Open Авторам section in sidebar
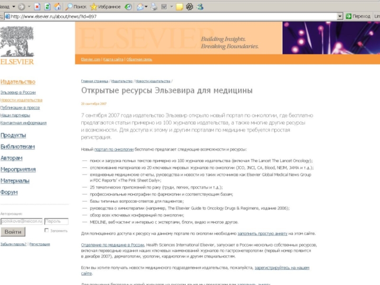The image size is (380, 285). point(11,158)
